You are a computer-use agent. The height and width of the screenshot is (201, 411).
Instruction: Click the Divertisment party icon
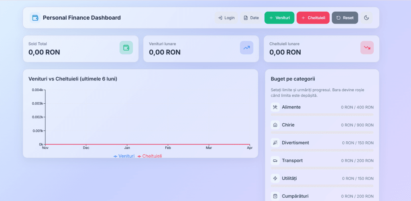pyautogui.click(x=275, y=143)
